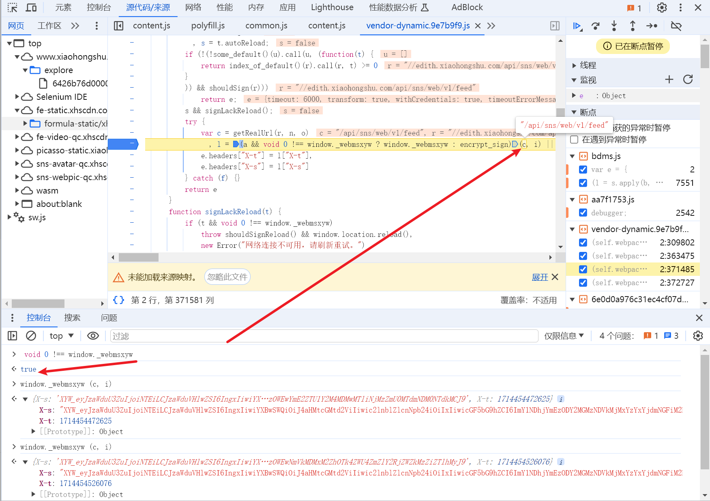Screen dimensions: 710x501
Task: Collapse the 断点 breakpoints section
Action: 574,112
